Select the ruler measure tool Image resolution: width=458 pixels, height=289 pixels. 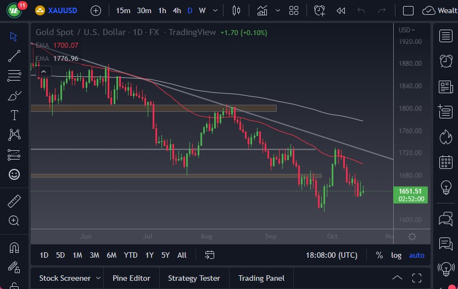tap(14, 201)
